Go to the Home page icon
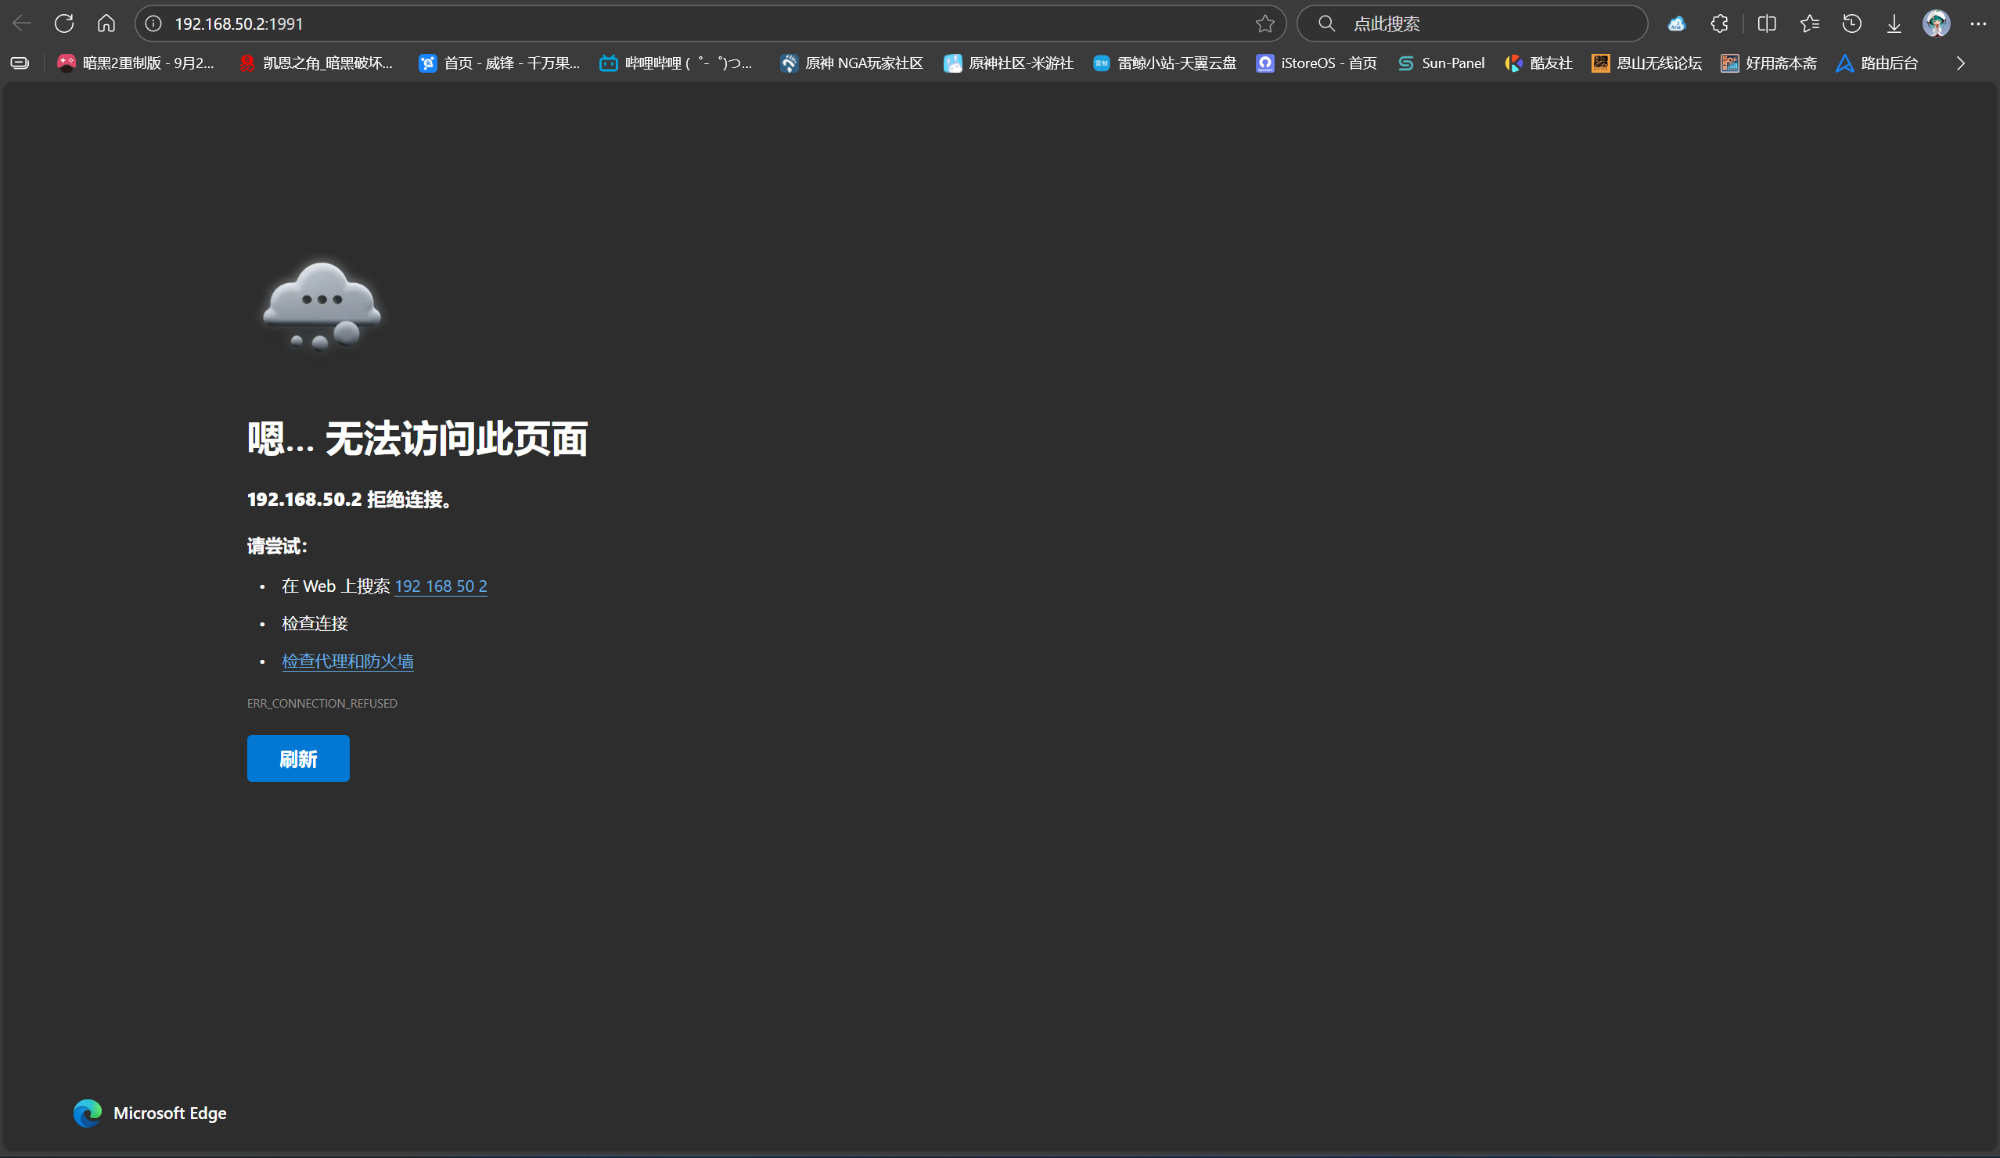 pyautogui.click(x=106, y=23)
